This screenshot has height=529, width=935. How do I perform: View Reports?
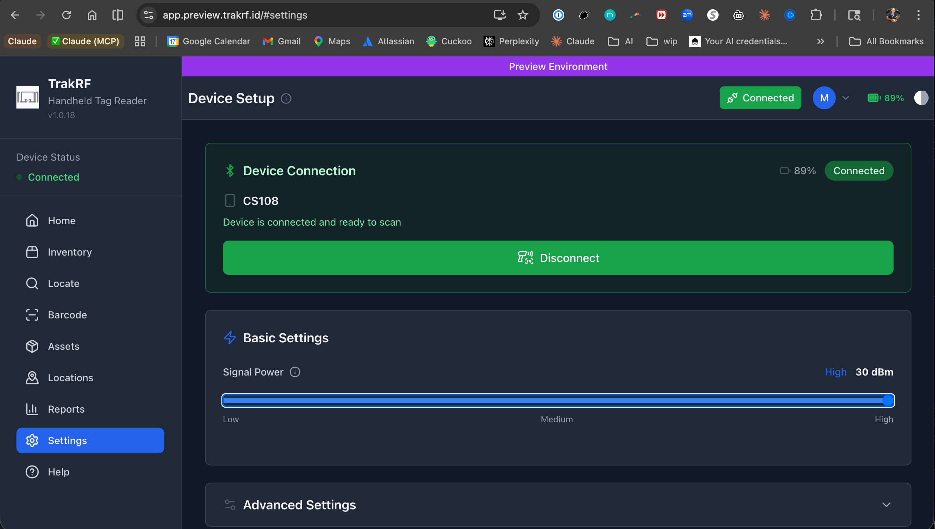tap(66, 409)
